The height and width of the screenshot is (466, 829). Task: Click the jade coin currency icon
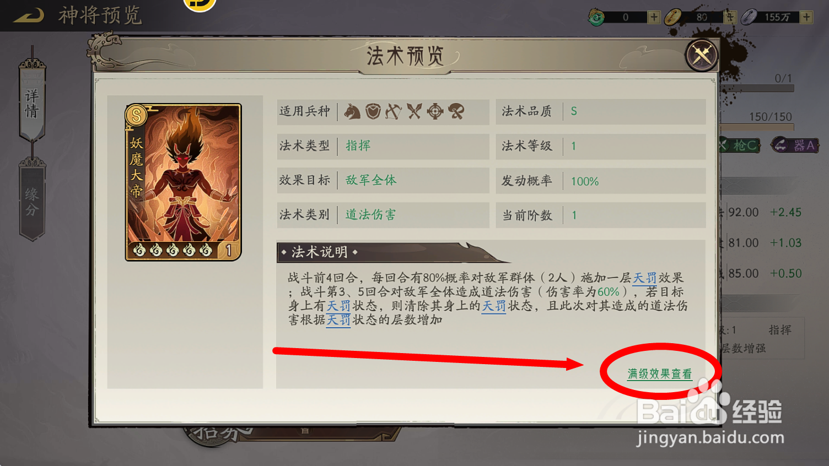coord(596,17)
